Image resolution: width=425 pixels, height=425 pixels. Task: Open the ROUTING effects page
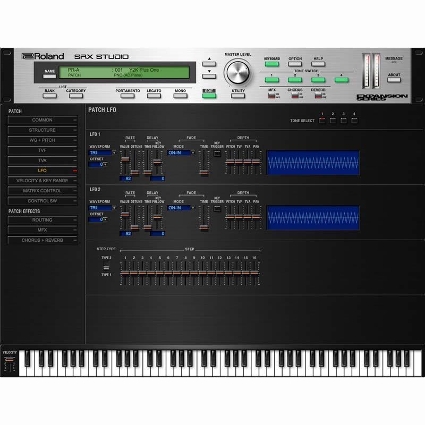[x=42, y=220]
